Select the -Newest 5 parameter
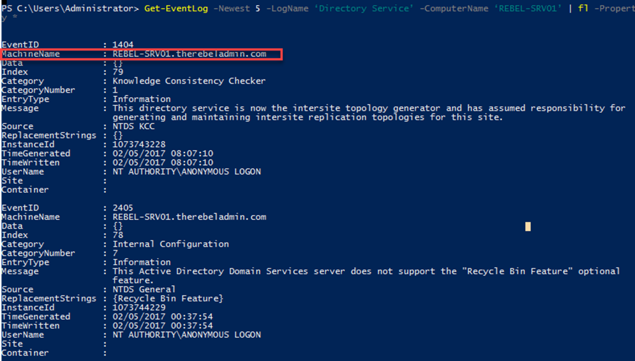635x361 pixels. (238, 8)
